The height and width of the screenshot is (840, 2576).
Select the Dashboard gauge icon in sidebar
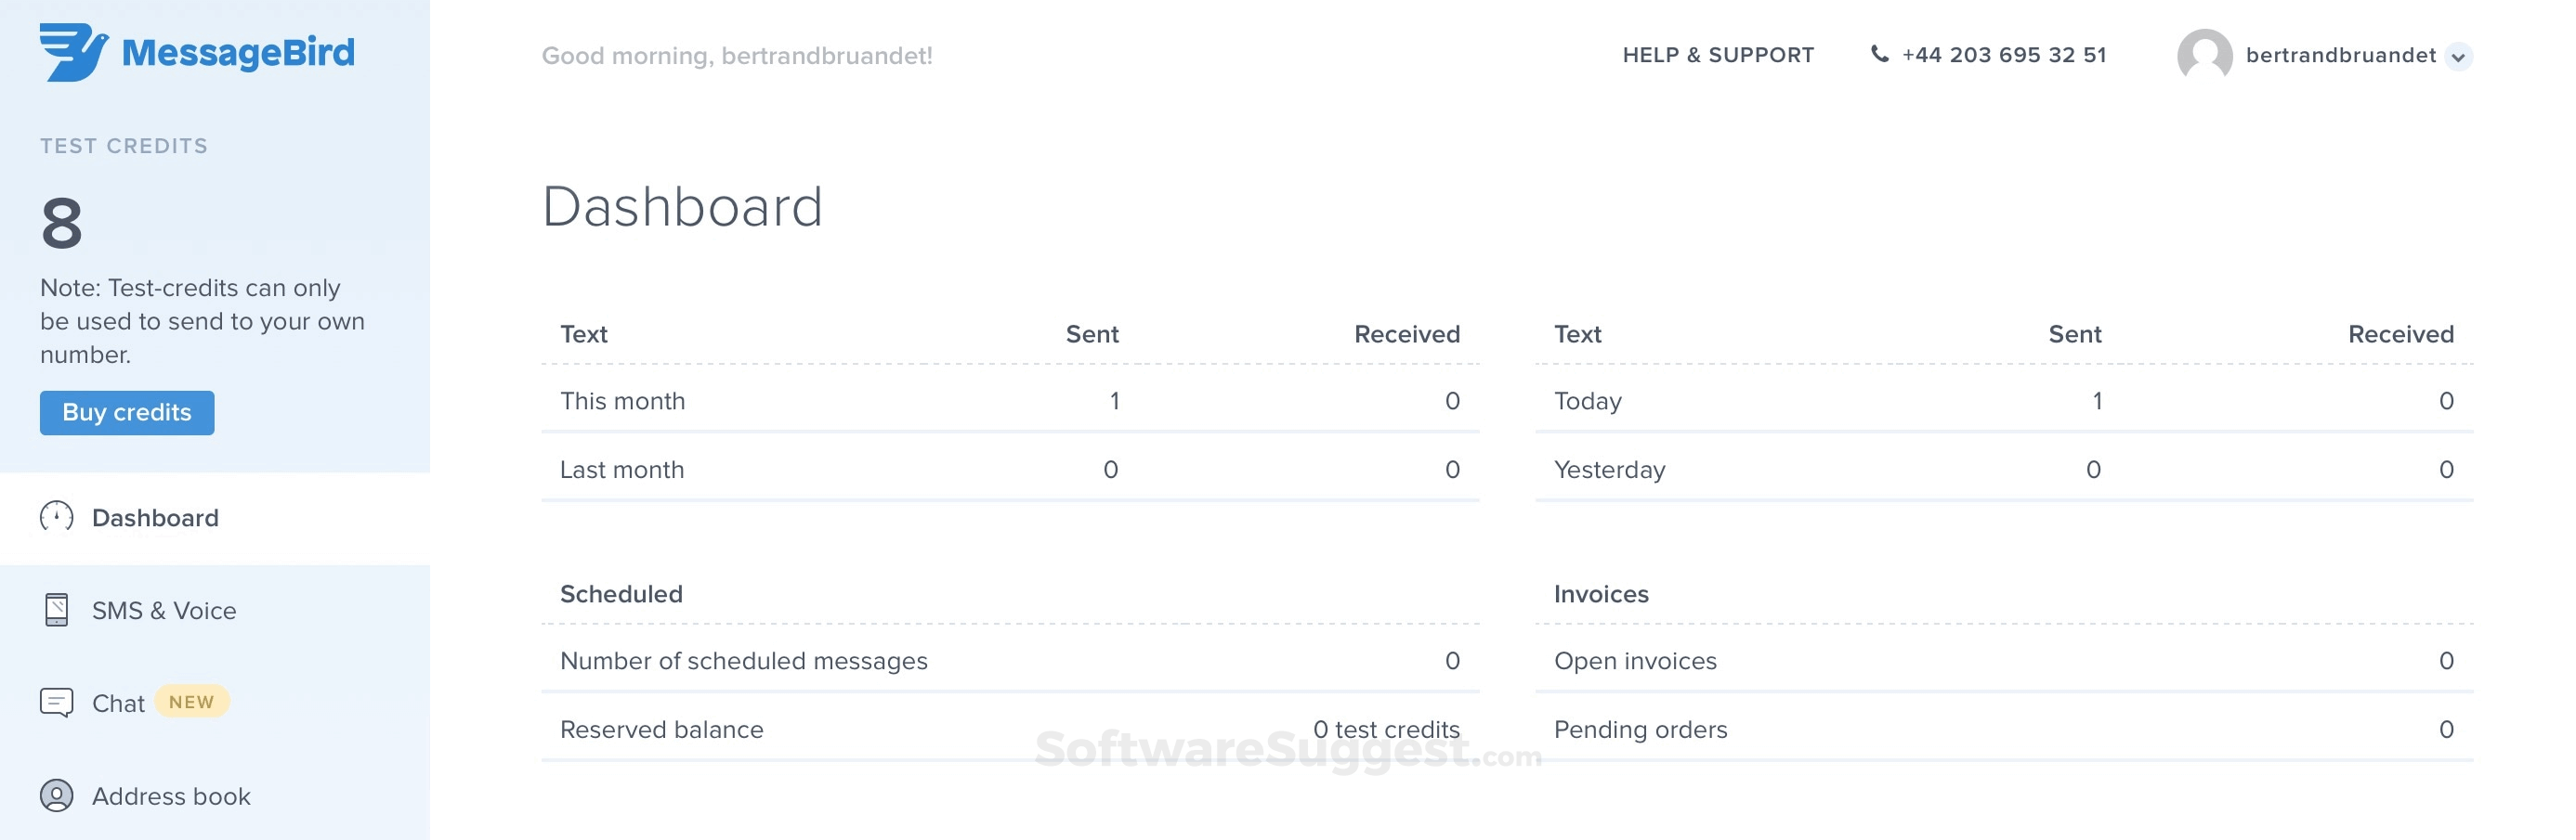point(57,517)
